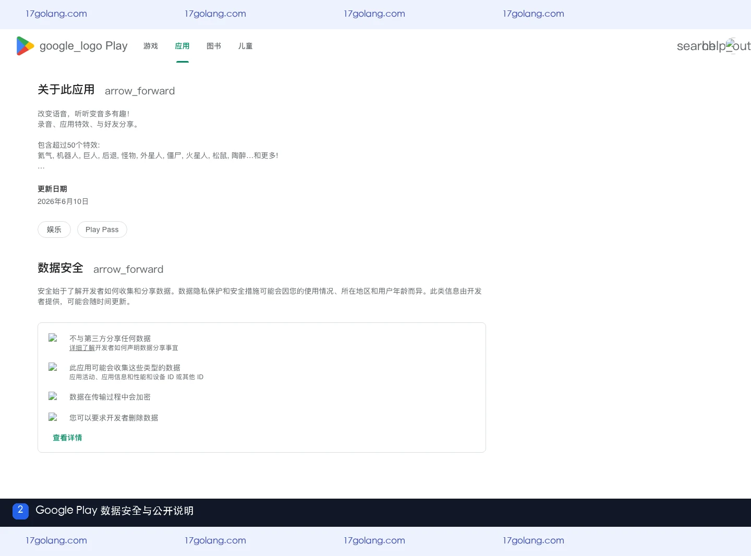Open the 查看详情 link
This screenshot has height=556, width=751.
[x=67, y=438]
